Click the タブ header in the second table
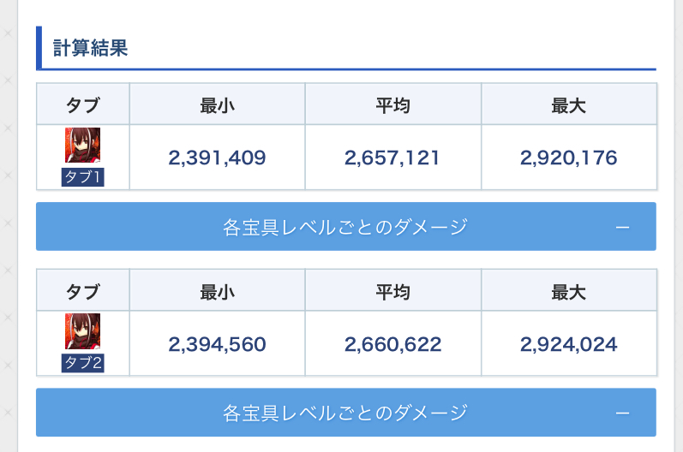The height and width of the screenshot is (452, 683). pos(82,291)
